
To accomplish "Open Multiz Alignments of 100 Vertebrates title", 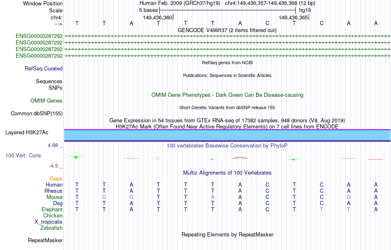I will [227, 173].
